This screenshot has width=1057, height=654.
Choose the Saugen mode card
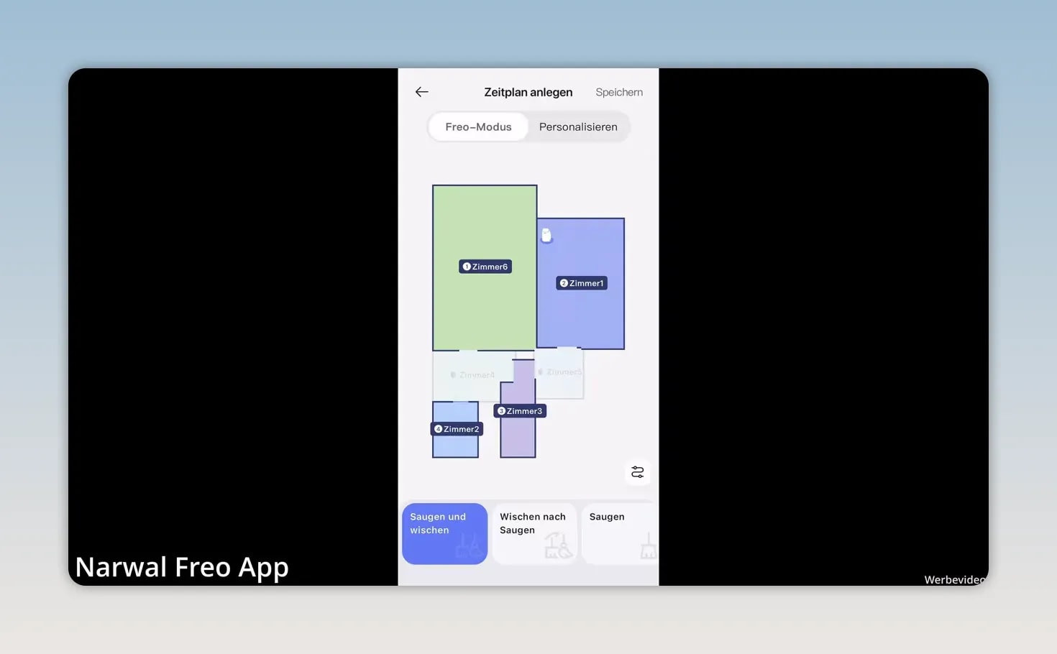(620, 533)
